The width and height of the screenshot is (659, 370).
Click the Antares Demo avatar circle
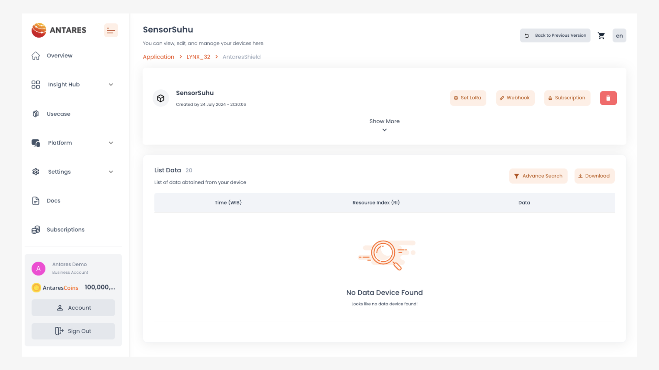pyautogui.click(x=38, y=269)
